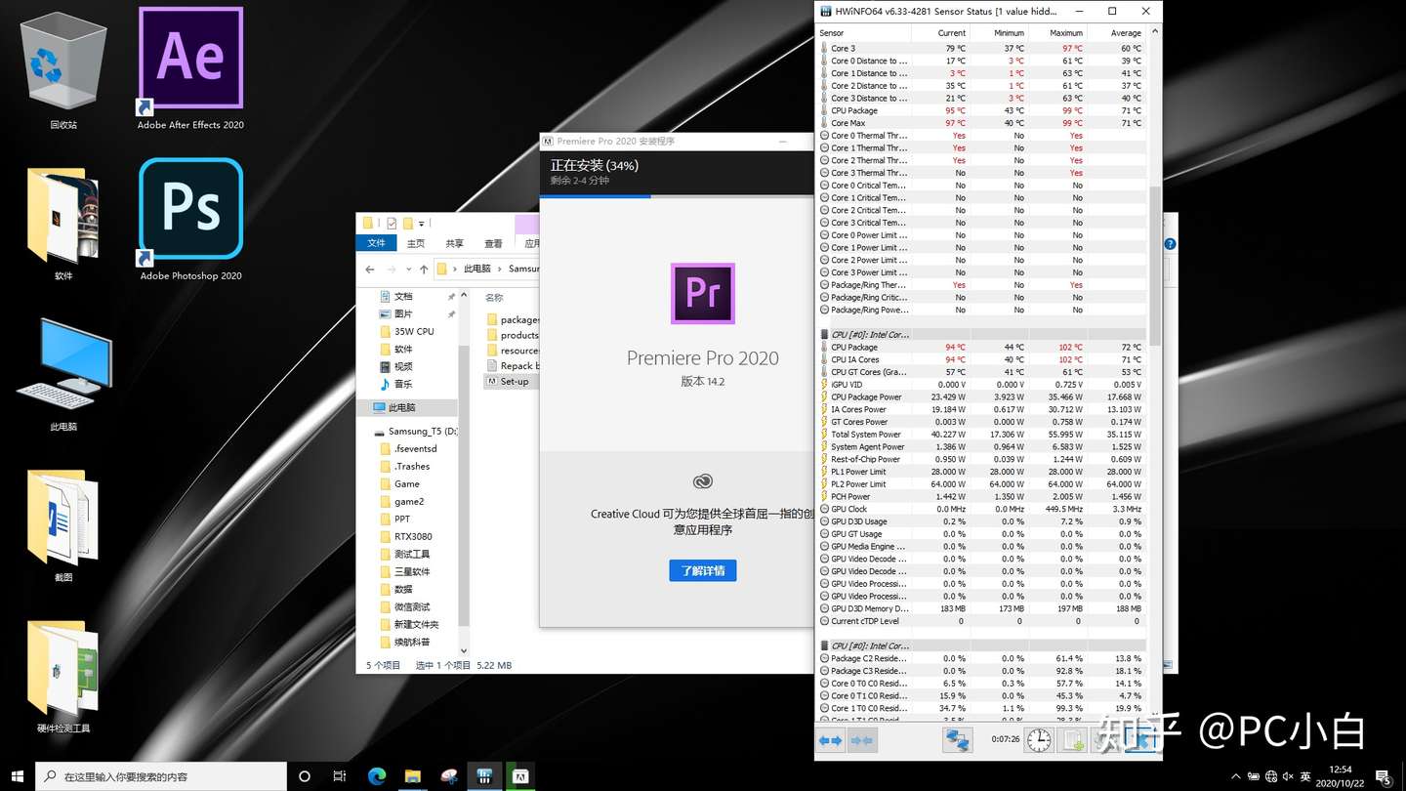Screen dimensions: 1406x791
Task: Select the 截图 folder on desktop
Action: click(63, 525)
